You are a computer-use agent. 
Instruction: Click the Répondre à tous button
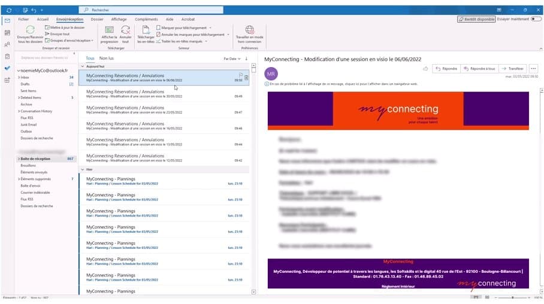(x=479, y=69)
